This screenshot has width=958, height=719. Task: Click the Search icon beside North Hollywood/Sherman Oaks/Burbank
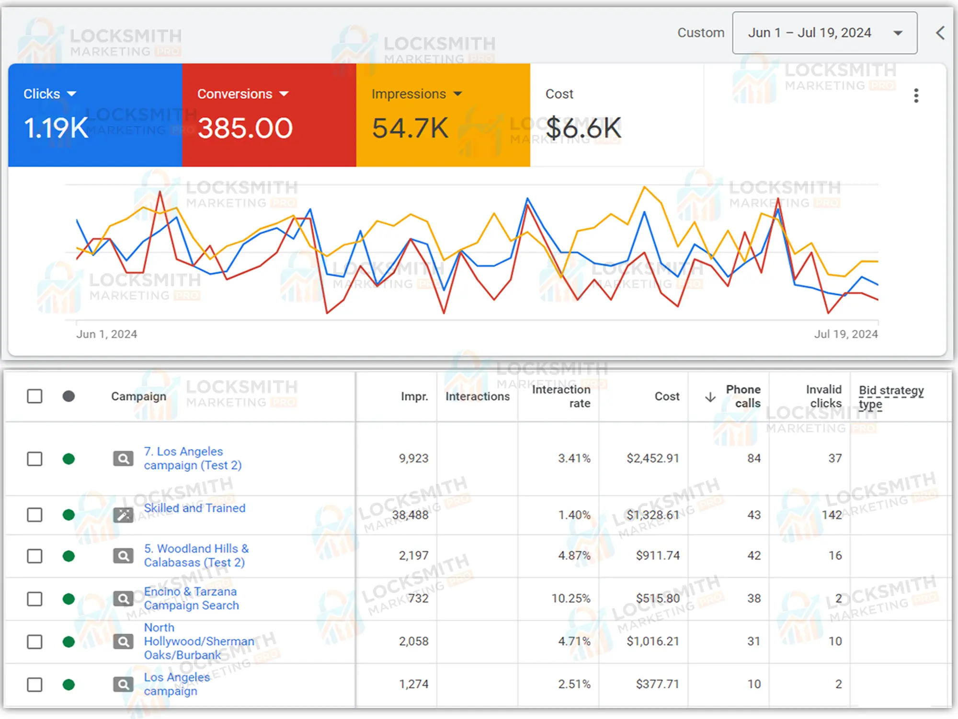click(123, 641)
